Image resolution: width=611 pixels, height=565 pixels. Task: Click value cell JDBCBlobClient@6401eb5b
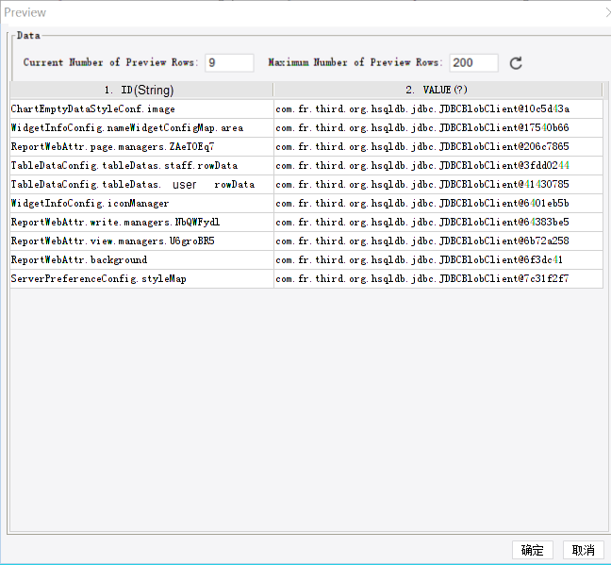438,203
